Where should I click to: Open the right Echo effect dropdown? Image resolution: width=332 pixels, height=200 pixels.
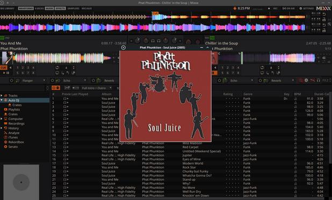click(241, 80)
